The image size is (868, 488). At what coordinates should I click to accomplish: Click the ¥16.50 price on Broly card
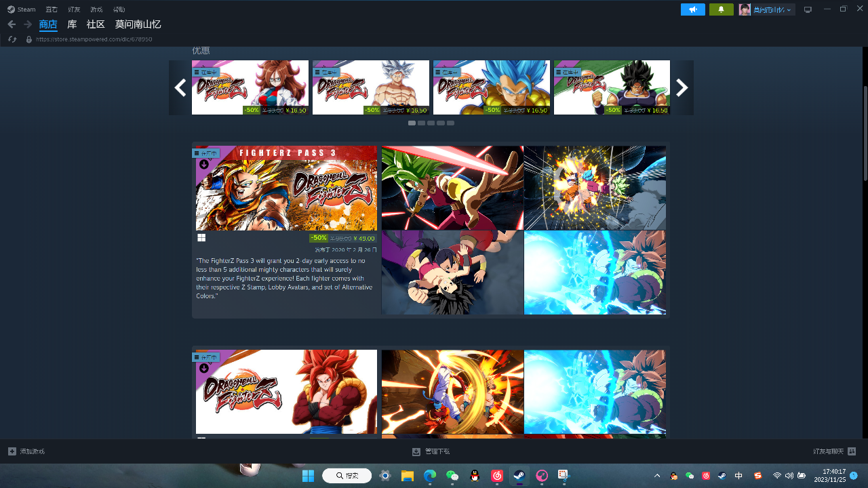[656, 110]
